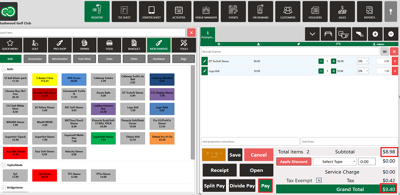Open the Tee Sheet module

tap(124, 11)
